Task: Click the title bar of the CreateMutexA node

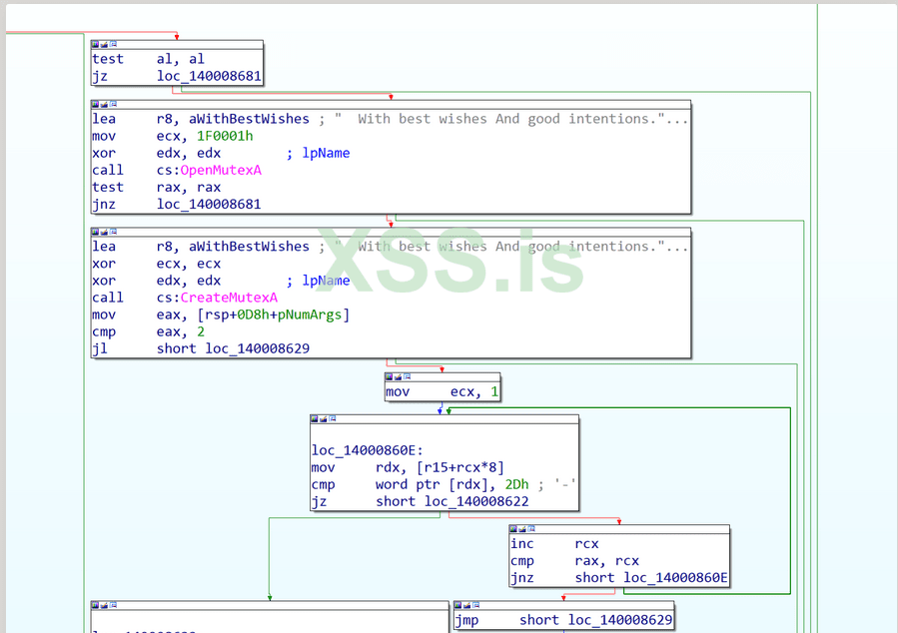Action: [392, 232]
